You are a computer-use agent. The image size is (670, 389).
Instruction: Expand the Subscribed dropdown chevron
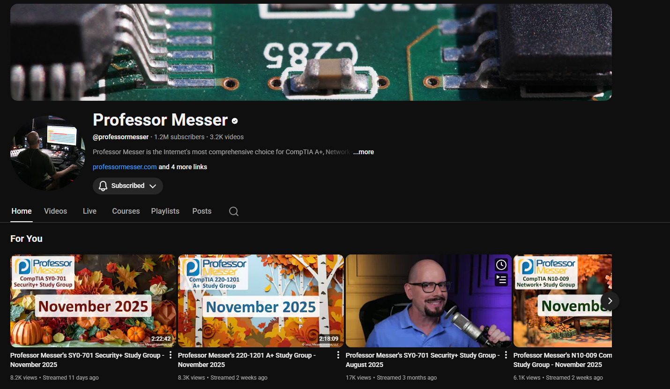[x=153, y=186]
